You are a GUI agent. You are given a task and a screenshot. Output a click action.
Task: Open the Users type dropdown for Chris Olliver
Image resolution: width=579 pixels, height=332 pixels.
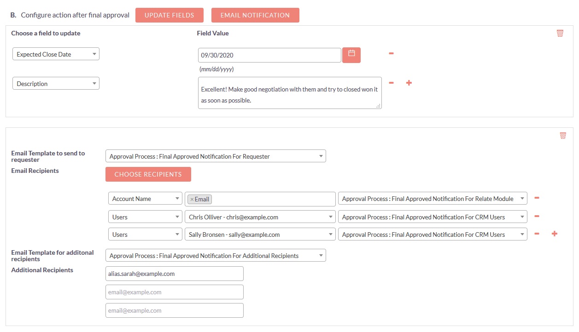(145, 217)
